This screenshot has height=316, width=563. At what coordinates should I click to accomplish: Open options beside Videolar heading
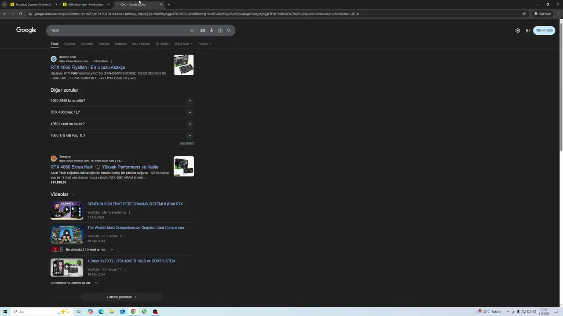73,194
